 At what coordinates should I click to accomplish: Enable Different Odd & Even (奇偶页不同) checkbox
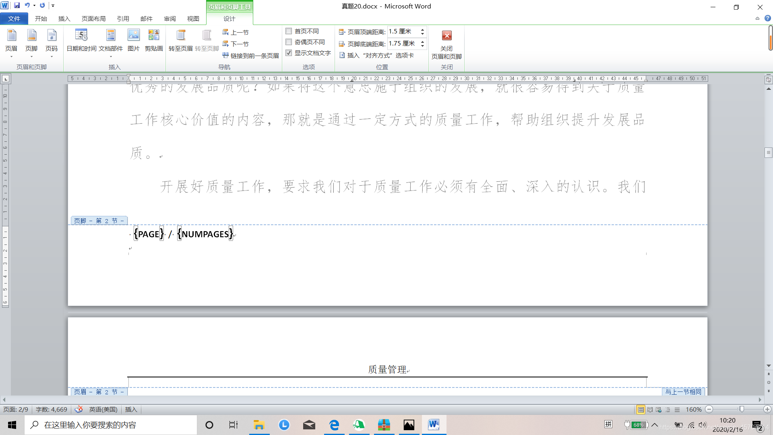[289, 42]
